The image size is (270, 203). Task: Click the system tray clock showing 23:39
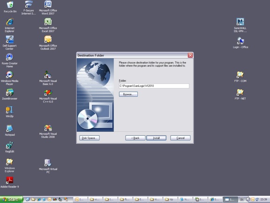pos(263,200)
